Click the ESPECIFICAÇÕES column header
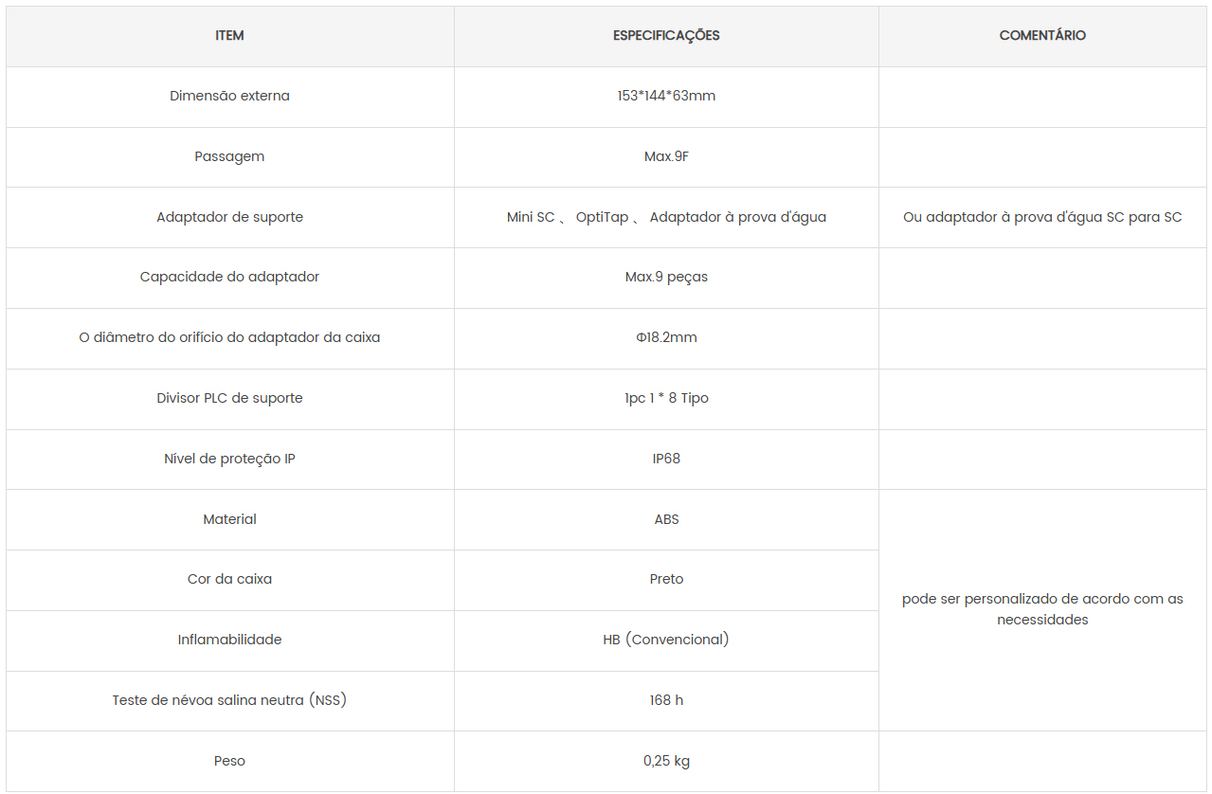1212x794 pixels. point(666,36)
